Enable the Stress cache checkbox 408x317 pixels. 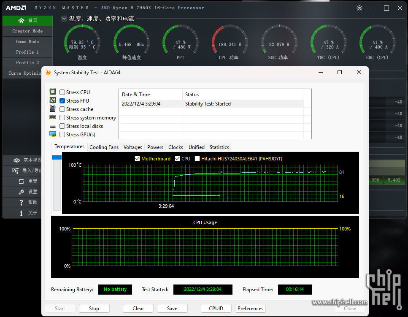click(62, 109)
